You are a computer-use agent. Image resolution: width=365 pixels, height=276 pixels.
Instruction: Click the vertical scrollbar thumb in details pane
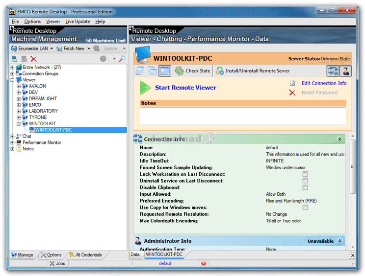(353, 166)
